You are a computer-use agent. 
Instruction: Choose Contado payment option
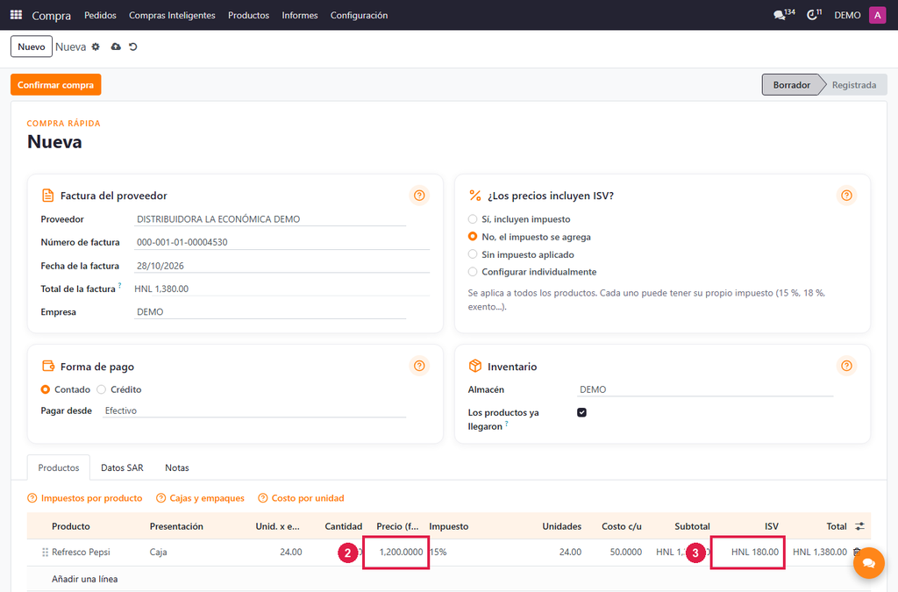46,389
